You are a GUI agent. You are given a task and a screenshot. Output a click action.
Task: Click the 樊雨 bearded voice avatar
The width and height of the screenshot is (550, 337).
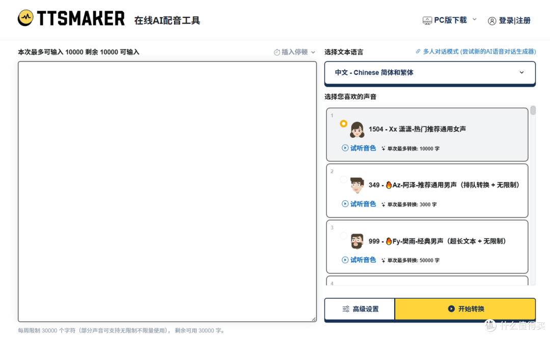tap(356, 242)
